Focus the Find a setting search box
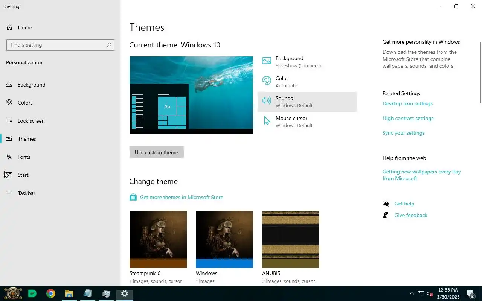This screenshot has height=301, width=482. [x=60, y=45]
